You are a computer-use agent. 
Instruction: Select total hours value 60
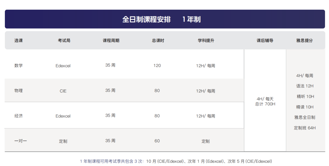[157, 141]
